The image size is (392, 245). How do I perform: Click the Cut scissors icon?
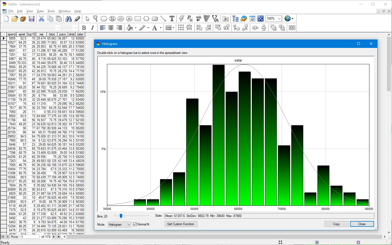pyautogui.click(x=41, y=19)
